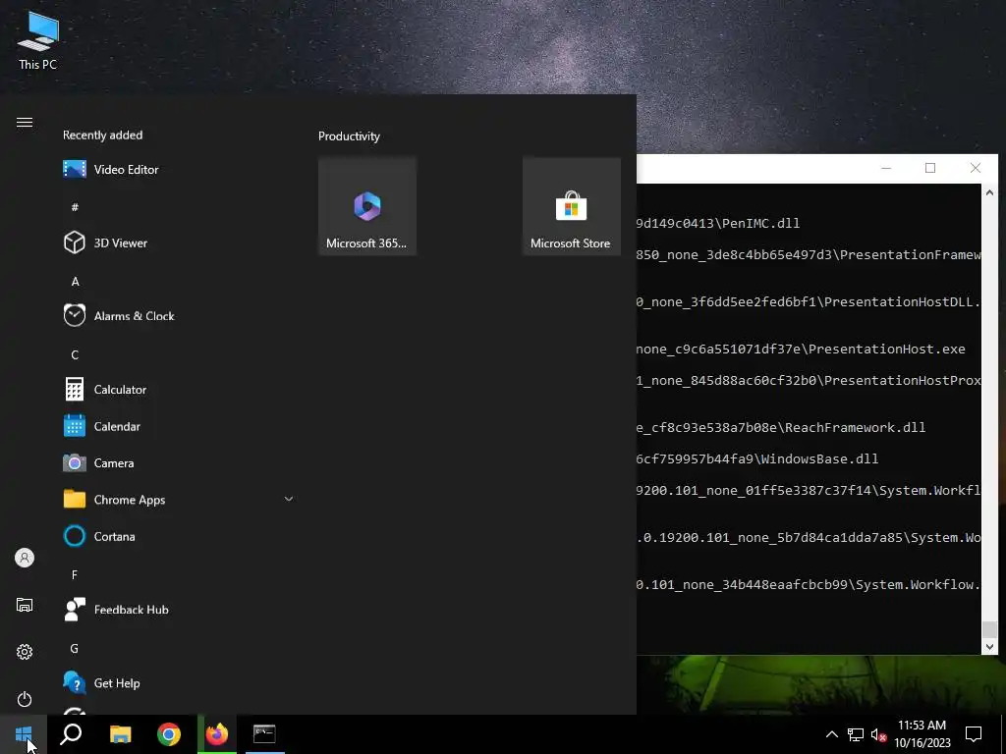Click the WindowsBase.dll console line

pyautogui.click(x=757, y=458)
